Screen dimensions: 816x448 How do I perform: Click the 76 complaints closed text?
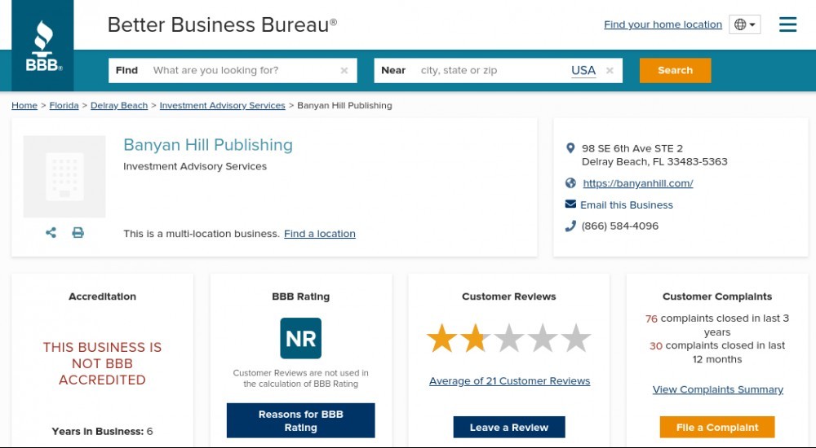(x=717, y=325)
